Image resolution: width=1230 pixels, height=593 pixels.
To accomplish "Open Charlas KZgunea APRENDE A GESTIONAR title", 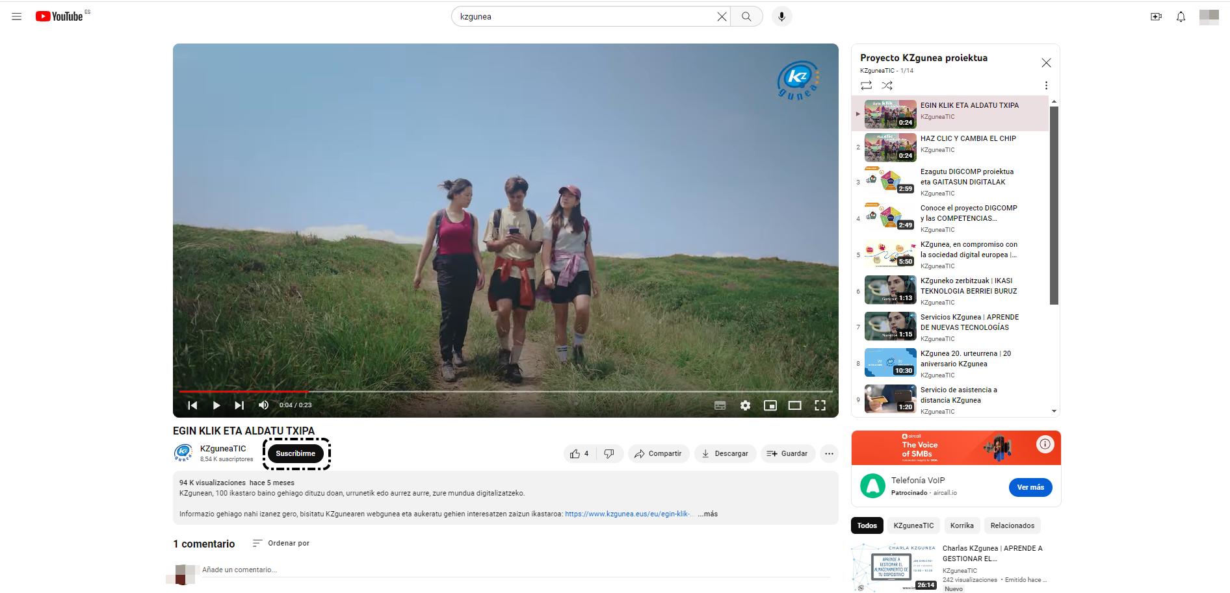I will click(x=992, y=553).
